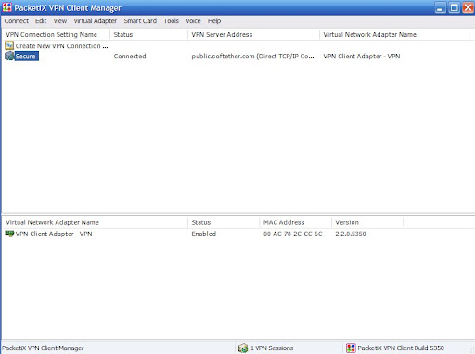The height and width of the screenshot is (354, 475).
Task: Close the PacketiX VPN Client Manager window
Action: [x=468, y=7]
